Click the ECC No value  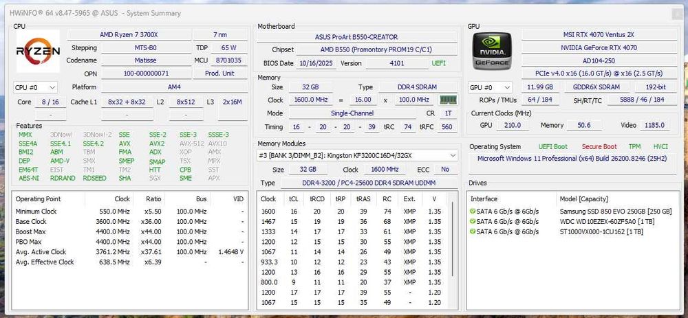point(445,169)
